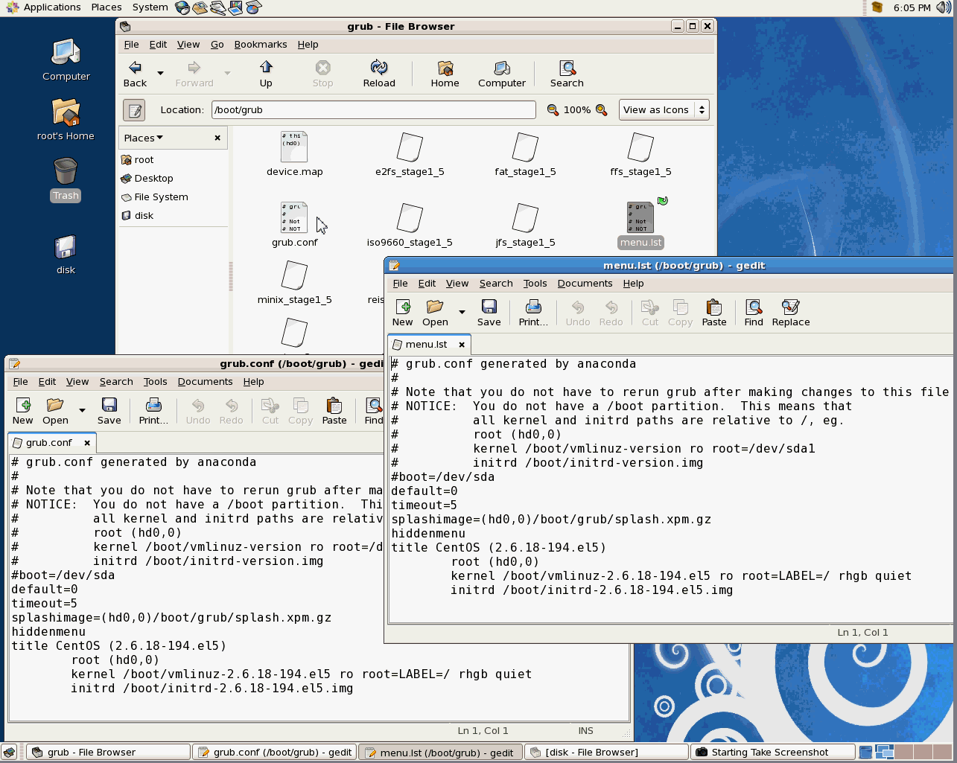Click Back in the File Browser toolbar
This screenshot has width=957, height=763.
point(135,74)
